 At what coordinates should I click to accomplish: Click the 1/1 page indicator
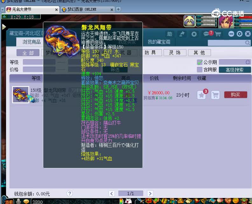131,193
